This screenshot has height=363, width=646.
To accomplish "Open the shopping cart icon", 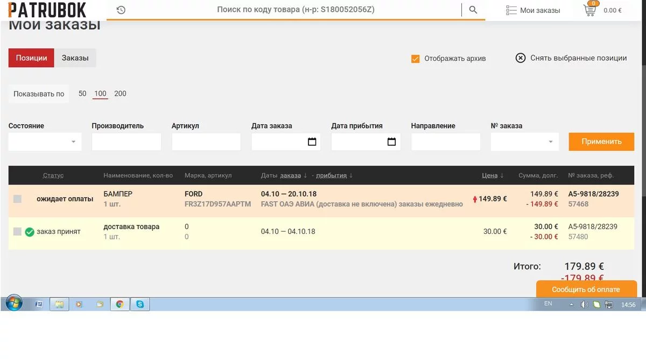I will click(x=590, y=10).
